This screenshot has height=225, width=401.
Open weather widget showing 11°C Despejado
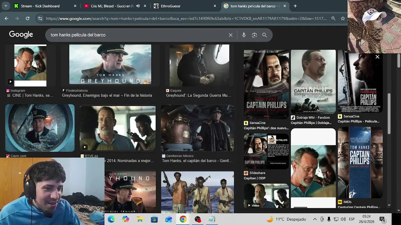point(286,219)
